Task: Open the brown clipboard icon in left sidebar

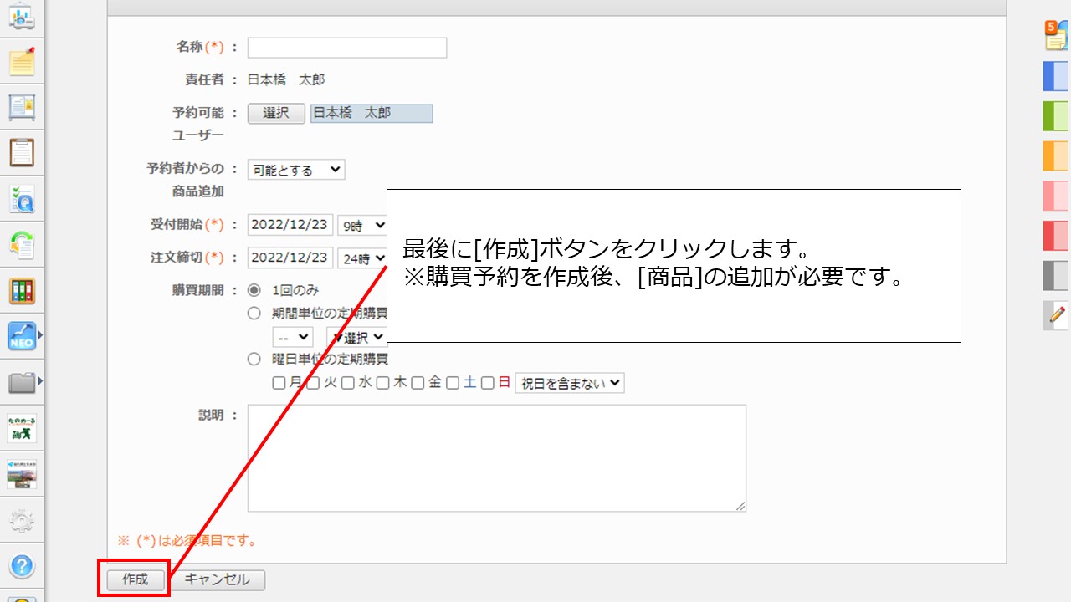Action: coord(21,153)
